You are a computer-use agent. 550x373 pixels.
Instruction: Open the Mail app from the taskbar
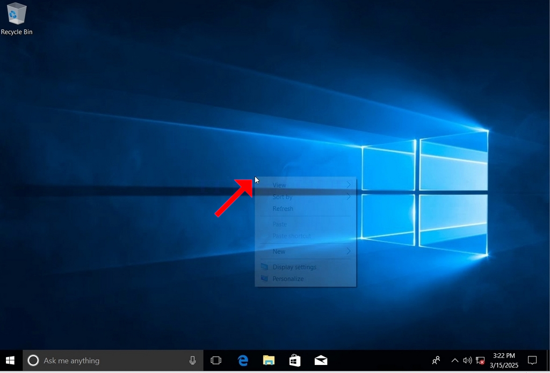click(x=321, y=360)
